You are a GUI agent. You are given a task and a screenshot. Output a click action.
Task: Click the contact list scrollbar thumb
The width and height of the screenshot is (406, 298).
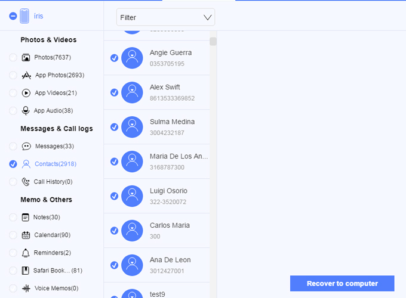tap(213, 41)
